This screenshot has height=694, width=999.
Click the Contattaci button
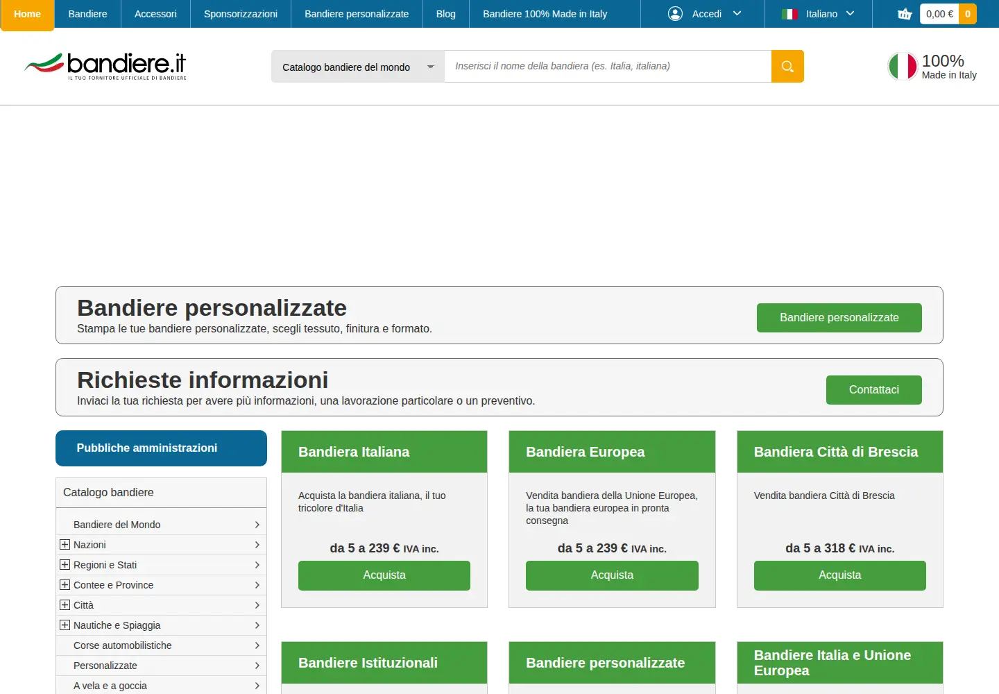click(x=874, y=390)
